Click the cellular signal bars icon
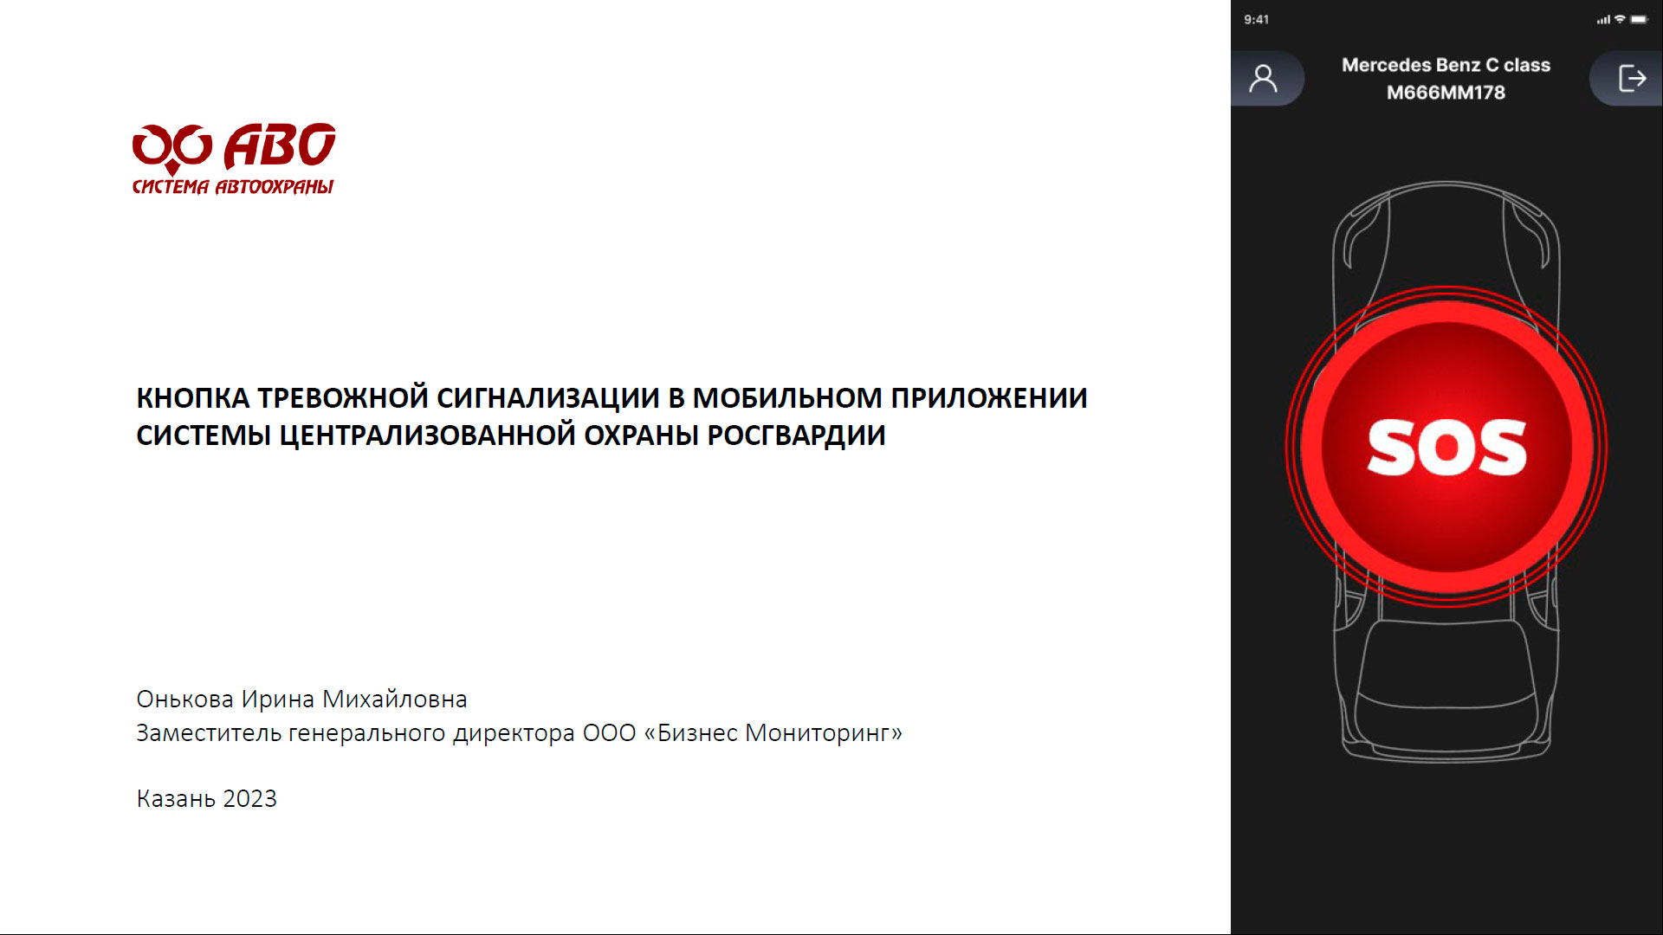This screenshot has width=1663, height=935. (1603, 19)
